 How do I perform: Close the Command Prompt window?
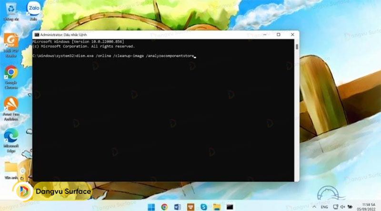pyautogui.click(x=292, y=35)
